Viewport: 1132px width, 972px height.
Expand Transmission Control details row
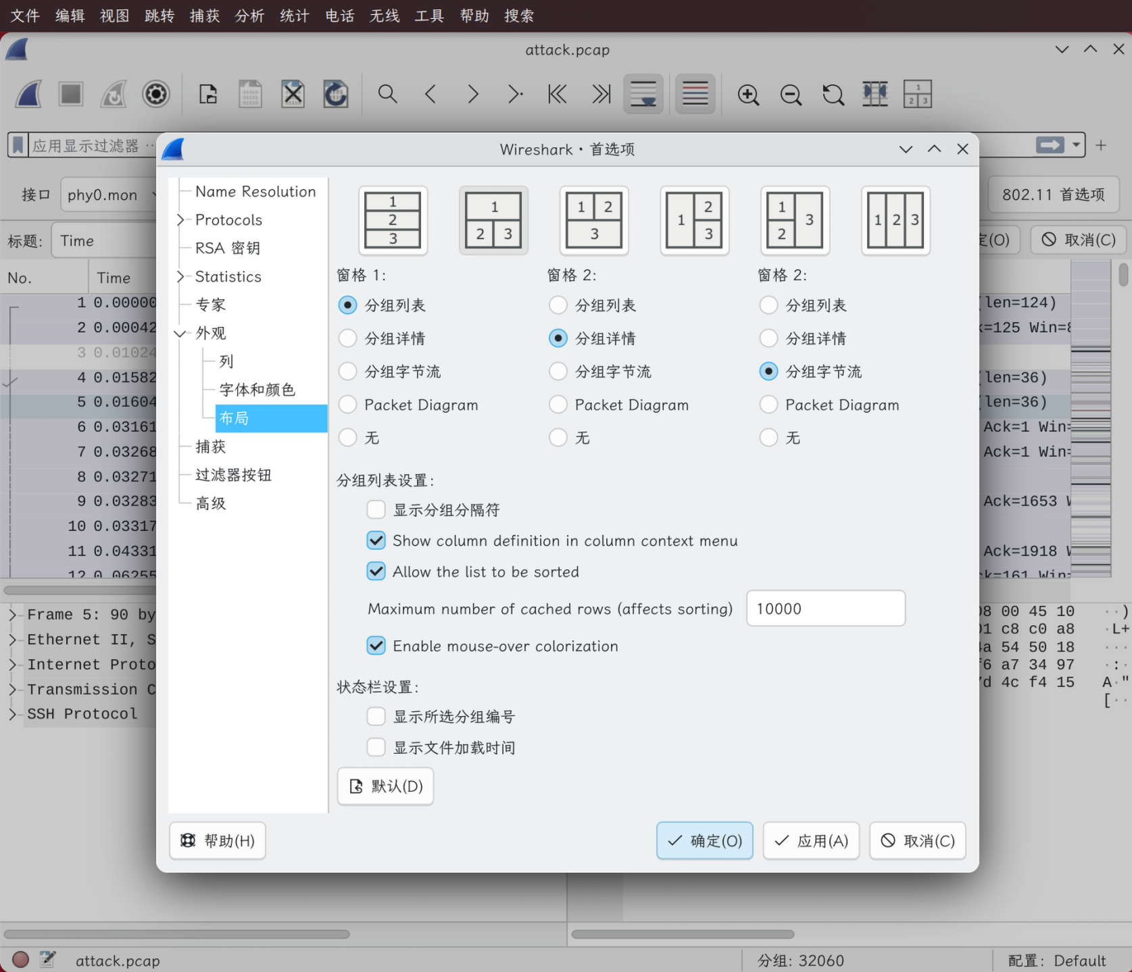[12, 689]
